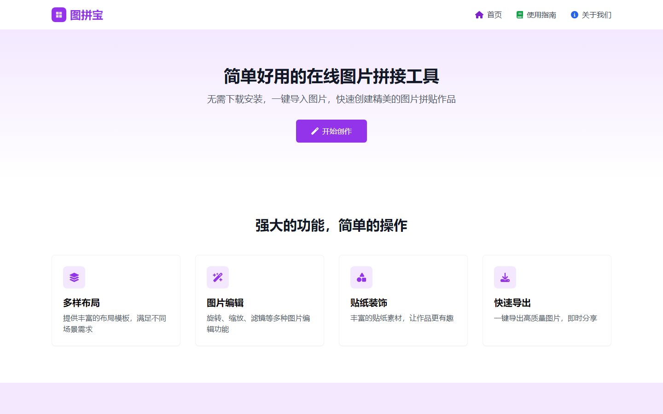The height and width of the screenshot is (414, 663).
Task: Open the 关于我们 navigation link
Action: coord(591,15)
